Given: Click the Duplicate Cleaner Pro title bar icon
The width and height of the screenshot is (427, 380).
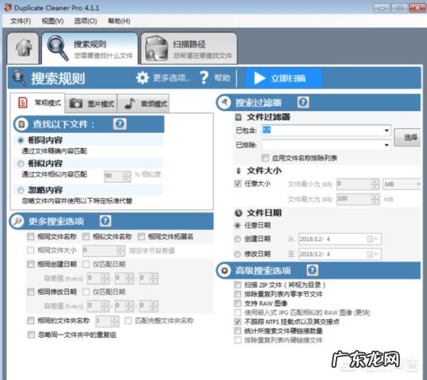Looking at the screenshot, I should 8,7.
